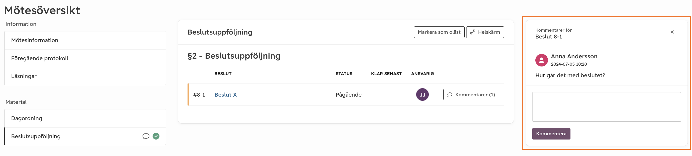
Task: Click the green checkmark on Beslutsuppföljning
Action: pyautogui.click(x=156, y=136)
